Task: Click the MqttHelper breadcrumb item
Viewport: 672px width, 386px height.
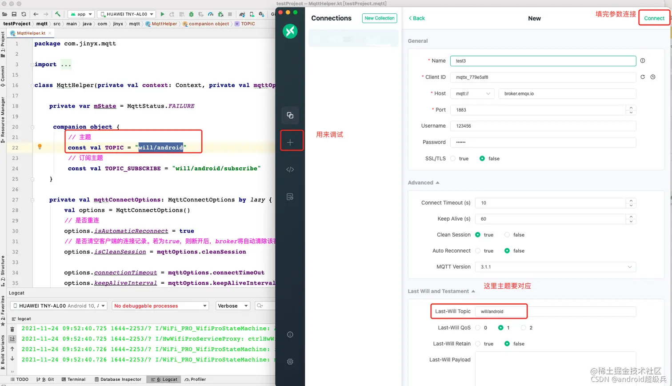Action: coord(161,24)
